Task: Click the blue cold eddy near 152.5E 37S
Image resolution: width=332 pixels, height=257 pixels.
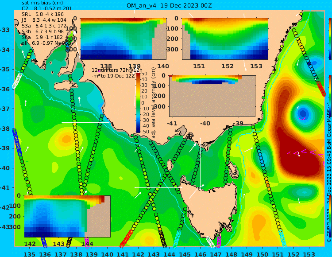Action: (303, 113)
